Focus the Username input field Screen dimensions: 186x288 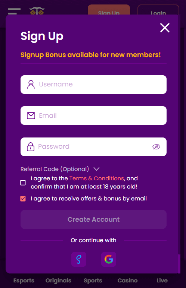coord(93,85)
